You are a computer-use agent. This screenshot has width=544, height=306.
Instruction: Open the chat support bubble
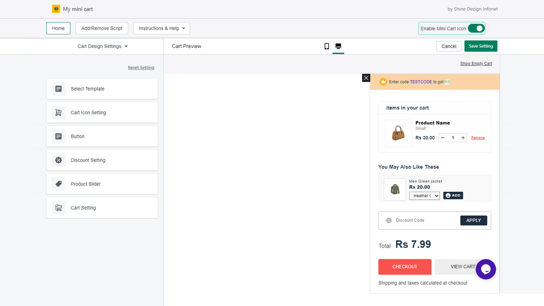(x=486, y=269)
